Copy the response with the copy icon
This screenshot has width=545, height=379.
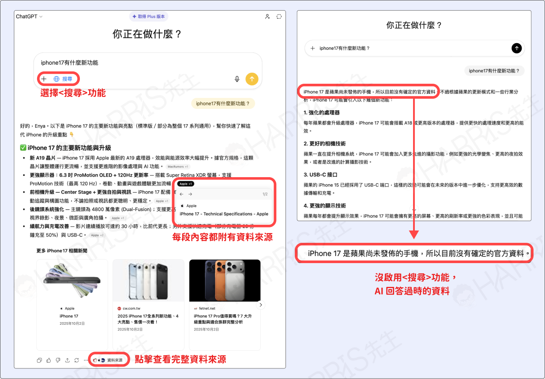pyautogui.click(x=39, y=360)
